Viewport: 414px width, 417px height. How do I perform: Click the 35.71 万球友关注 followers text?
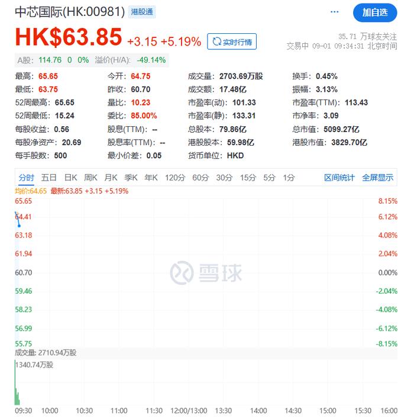click(x=367, y=37)
